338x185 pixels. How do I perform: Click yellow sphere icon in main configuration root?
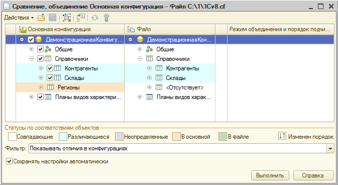click(39, 40)
